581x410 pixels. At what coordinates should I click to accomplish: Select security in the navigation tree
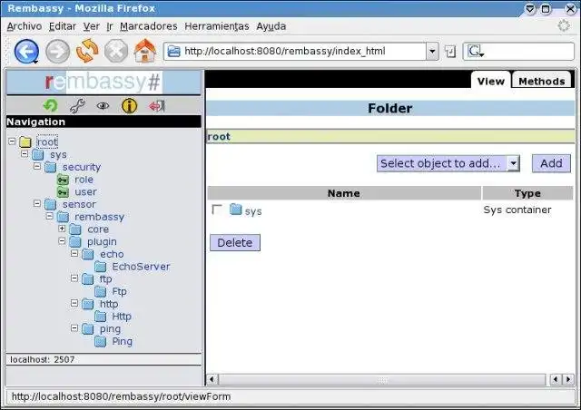[82, 167]
